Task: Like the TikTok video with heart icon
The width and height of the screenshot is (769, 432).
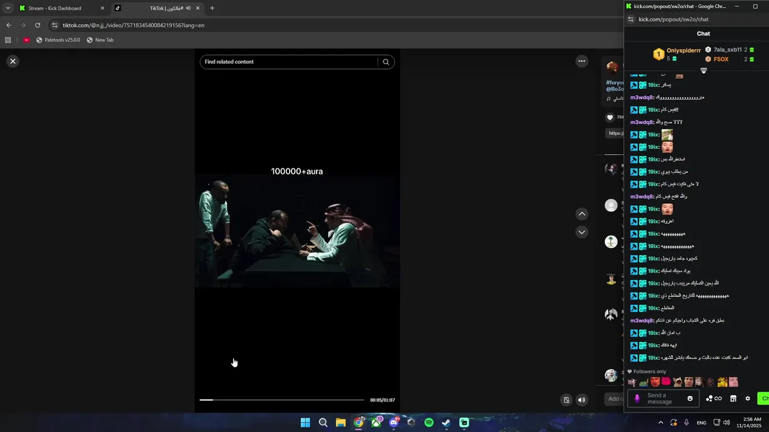Action: (x=610, y=118)
